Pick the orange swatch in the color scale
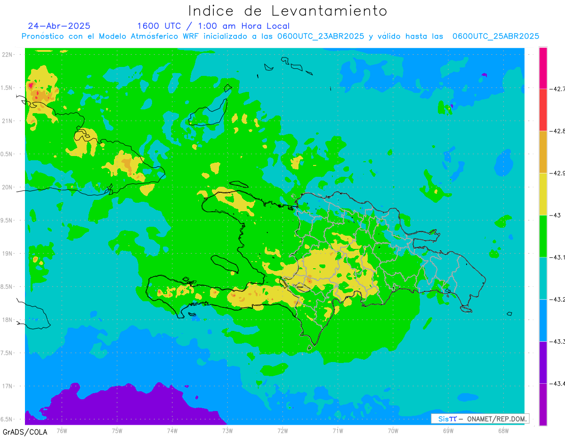Screen dimensions: 565x437 click(x=543, y=152)
